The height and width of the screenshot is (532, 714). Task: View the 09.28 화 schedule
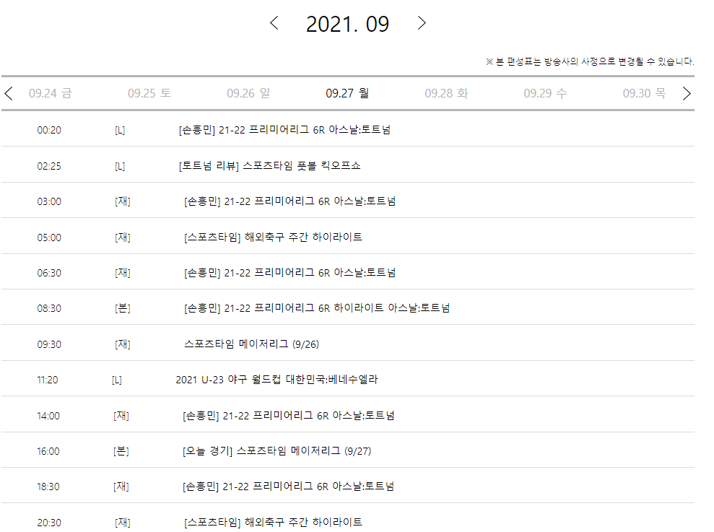(x=446, y=93)
